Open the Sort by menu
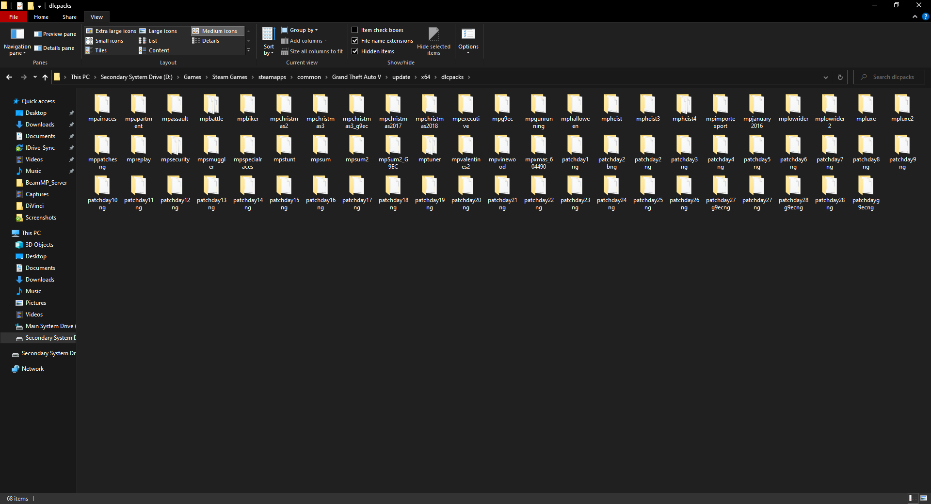This screenshot has height=504, width=931. (x=269, y=42)
